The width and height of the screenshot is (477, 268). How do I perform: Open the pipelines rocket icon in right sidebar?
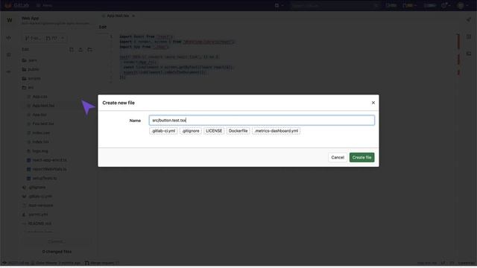point(469,20)
